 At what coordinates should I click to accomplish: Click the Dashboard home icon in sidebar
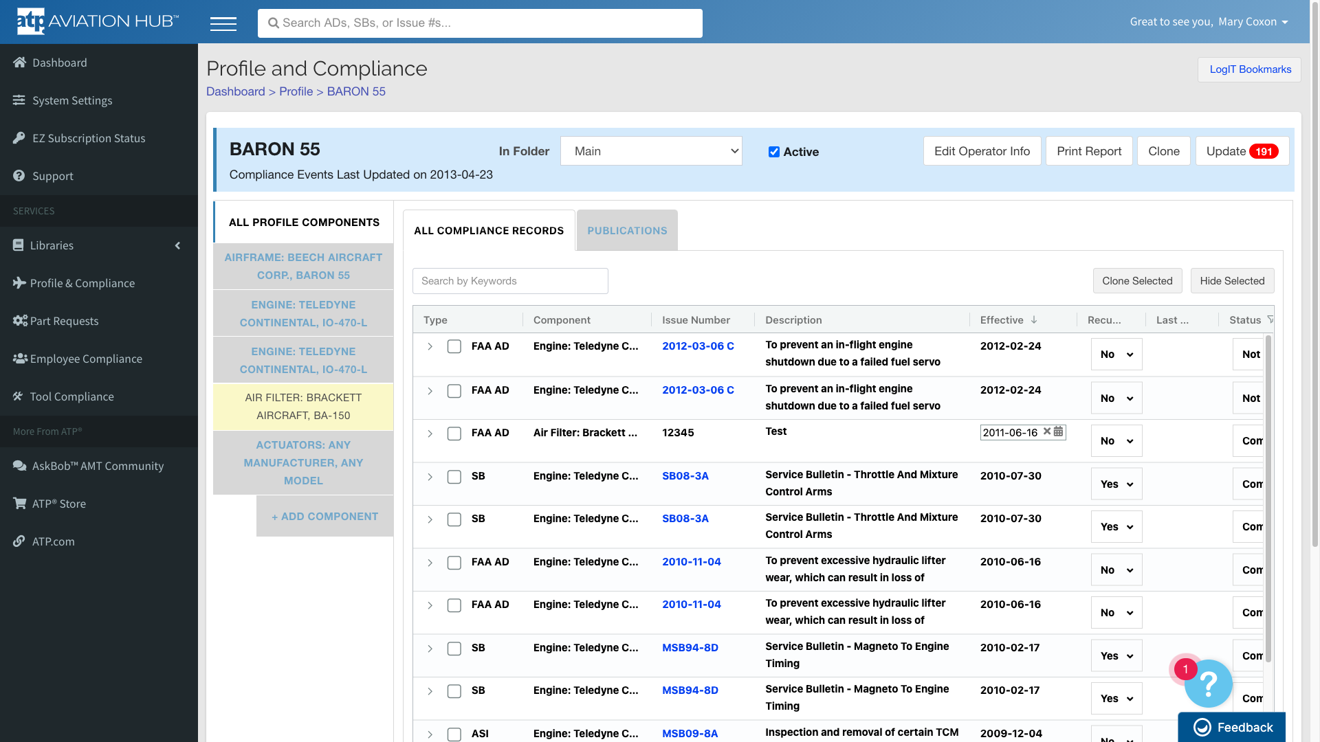(19, 63)
